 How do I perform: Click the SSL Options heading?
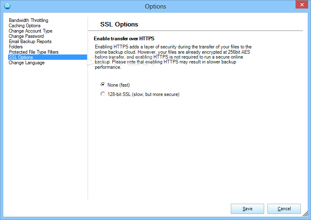(x=119, y=24)
